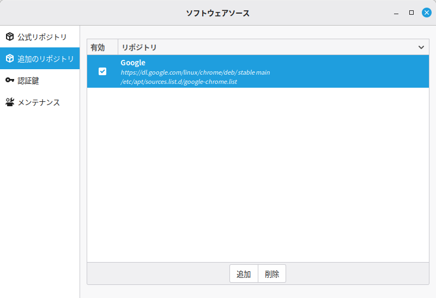Image resolution: width=436 pixels, height=298 pixels.
Task: Sort by the 有効 column header
Action: tap(98, 47)
